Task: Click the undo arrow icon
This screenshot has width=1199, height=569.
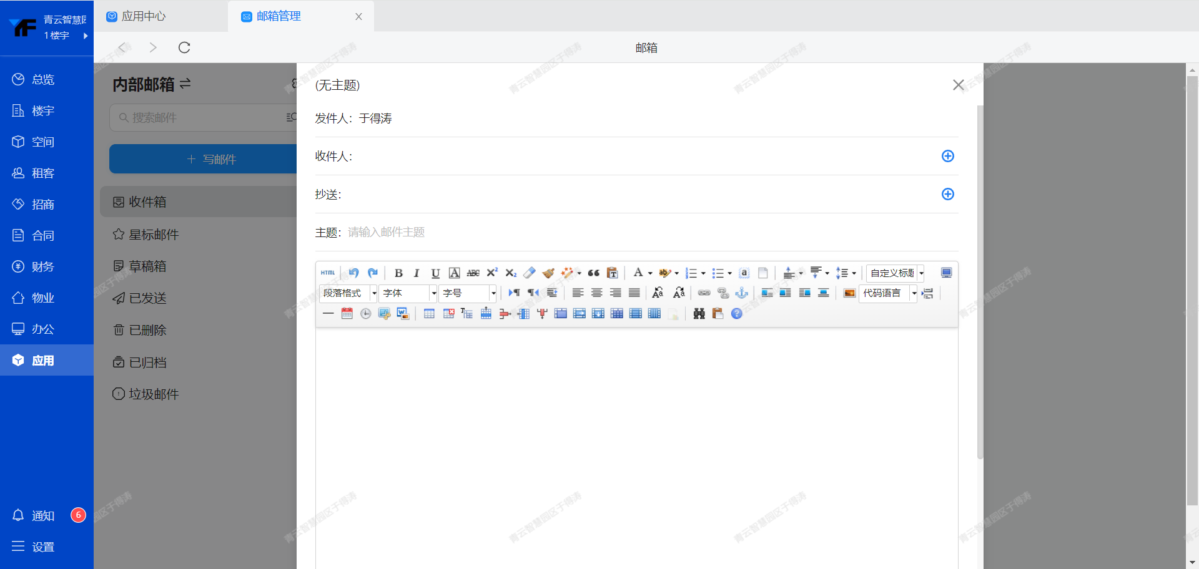Action: 353,273
